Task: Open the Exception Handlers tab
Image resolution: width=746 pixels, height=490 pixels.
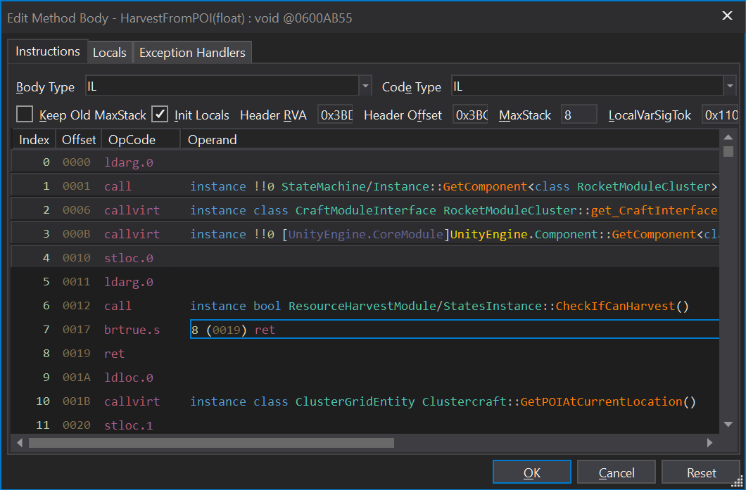Action: [192, 53]
